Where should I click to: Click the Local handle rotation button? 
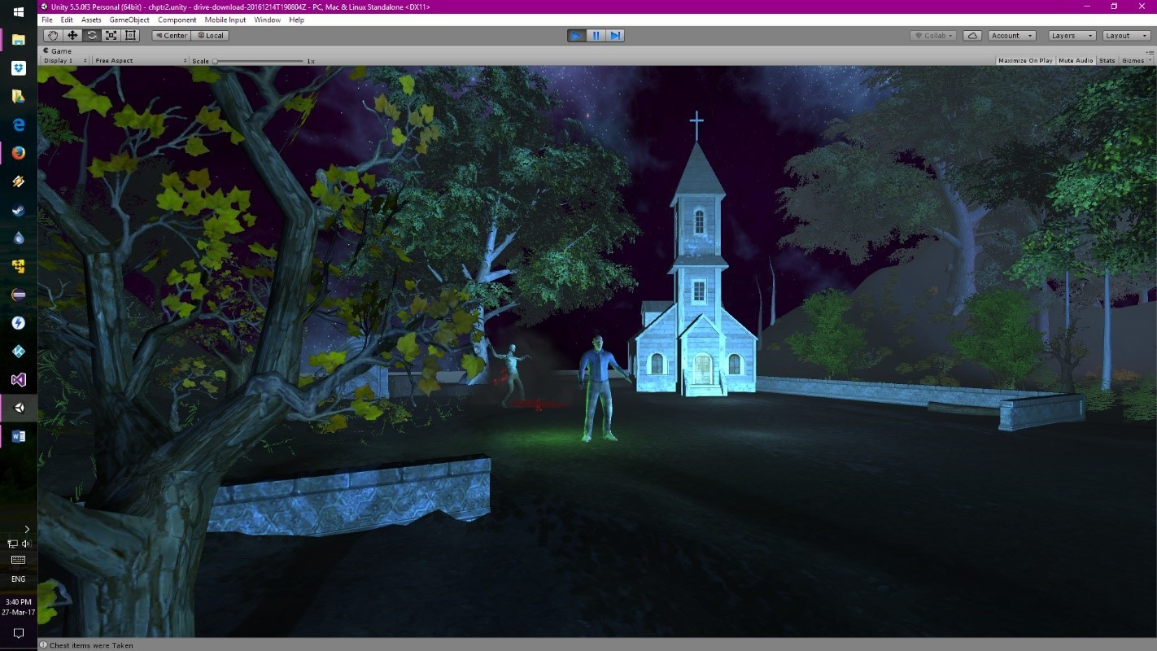point(211,36)
